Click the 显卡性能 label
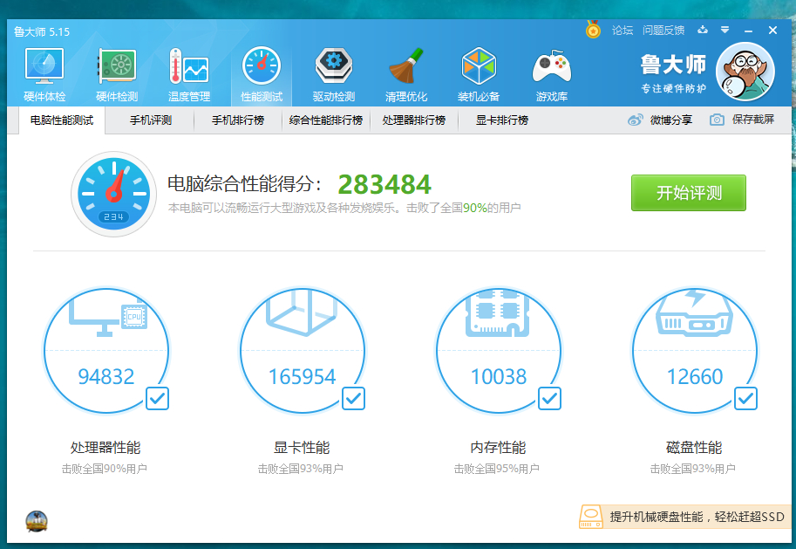Screen dimensions: 796x549 [302, 448]
